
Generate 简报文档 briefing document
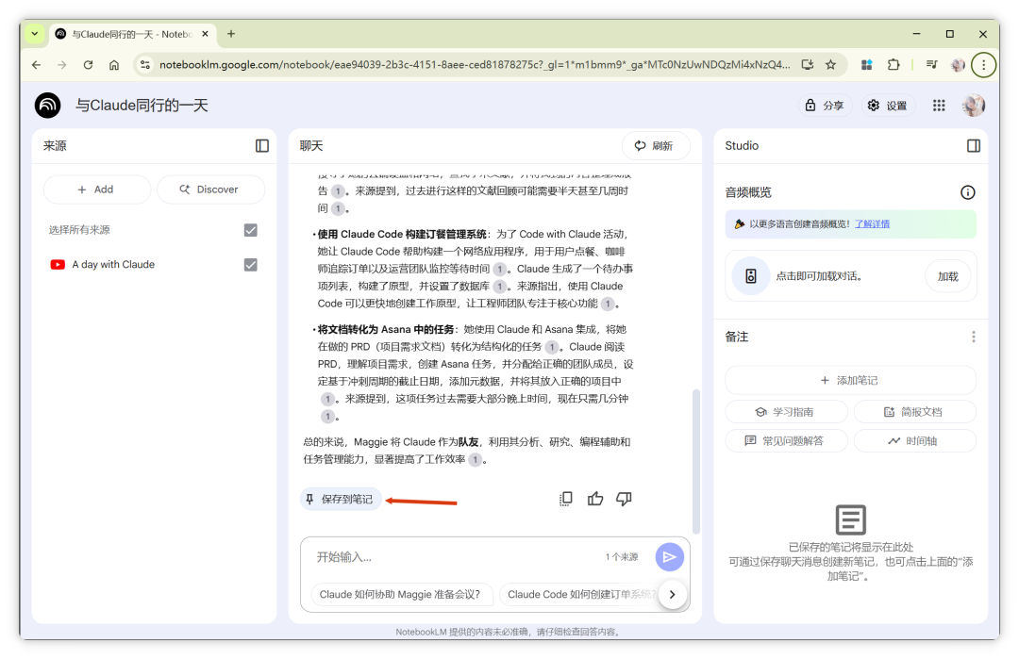[914, 412]
